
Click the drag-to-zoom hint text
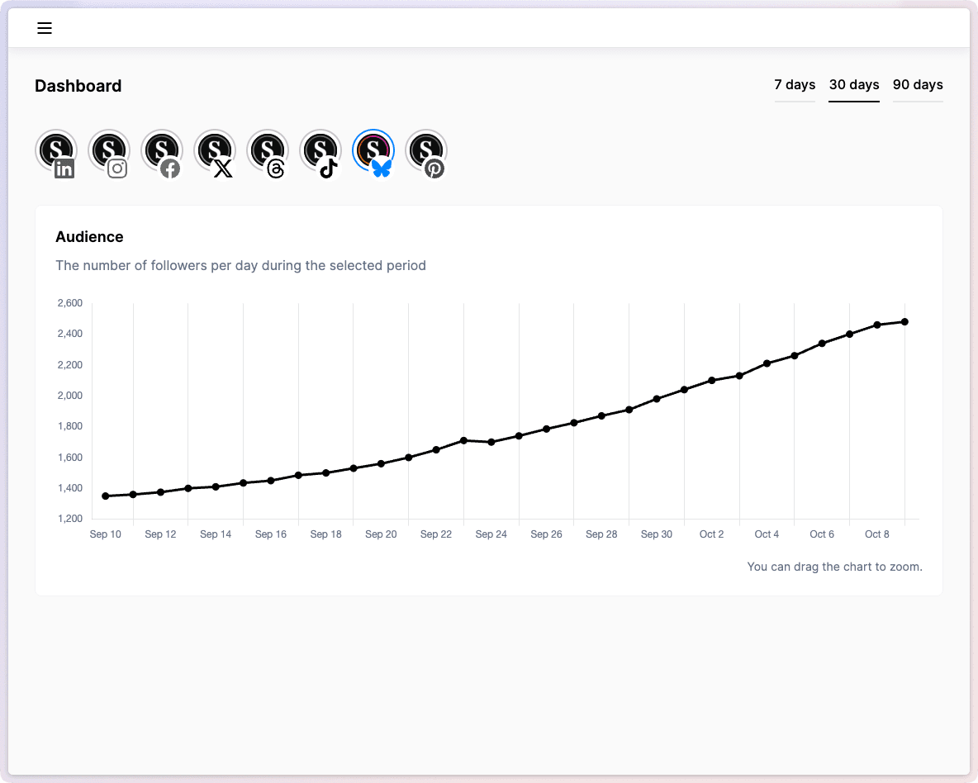(x=834, y=567)
